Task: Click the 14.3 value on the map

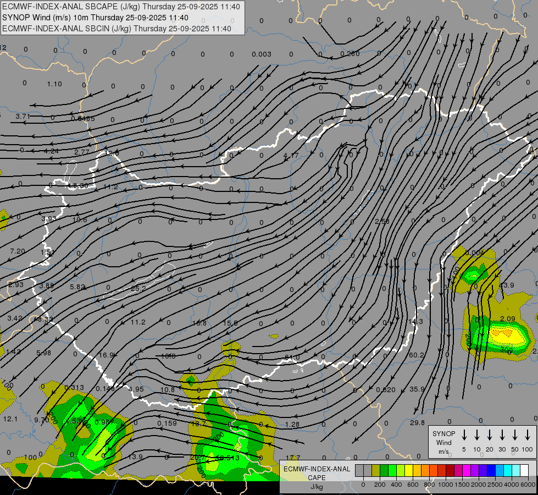Action: [415, 322]
